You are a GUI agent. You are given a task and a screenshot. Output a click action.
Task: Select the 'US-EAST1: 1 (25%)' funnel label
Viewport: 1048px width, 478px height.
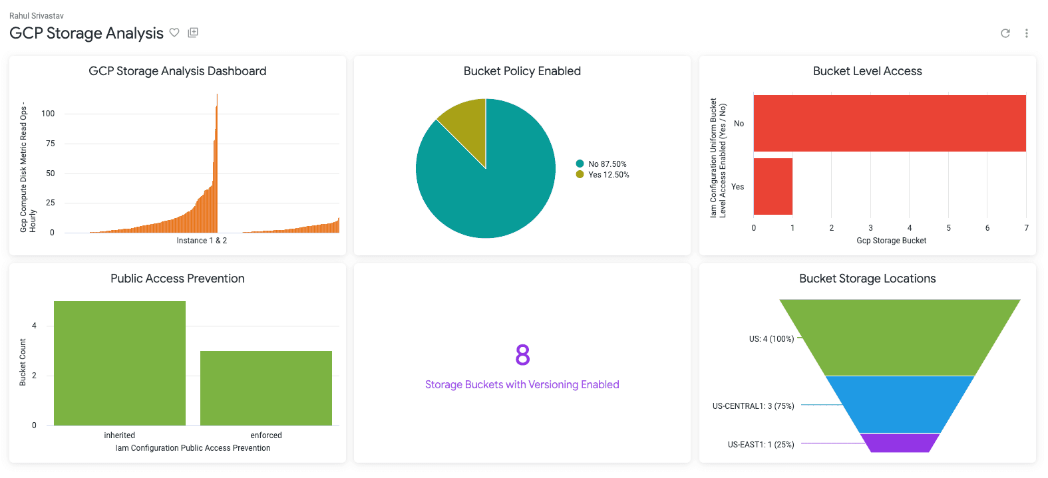point(761,445)
